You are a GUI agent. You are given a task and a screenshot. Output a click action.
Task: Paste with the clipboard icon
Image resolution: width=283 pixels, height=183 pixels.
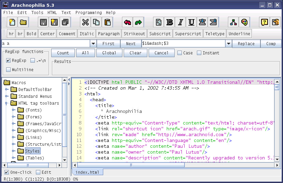tap(107, 22)
